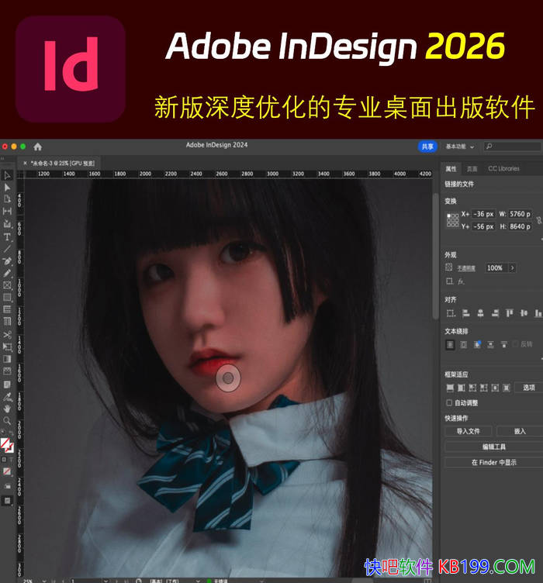Select the Direct Selection tool
The image size is (543, 583).
pos(7,188)
